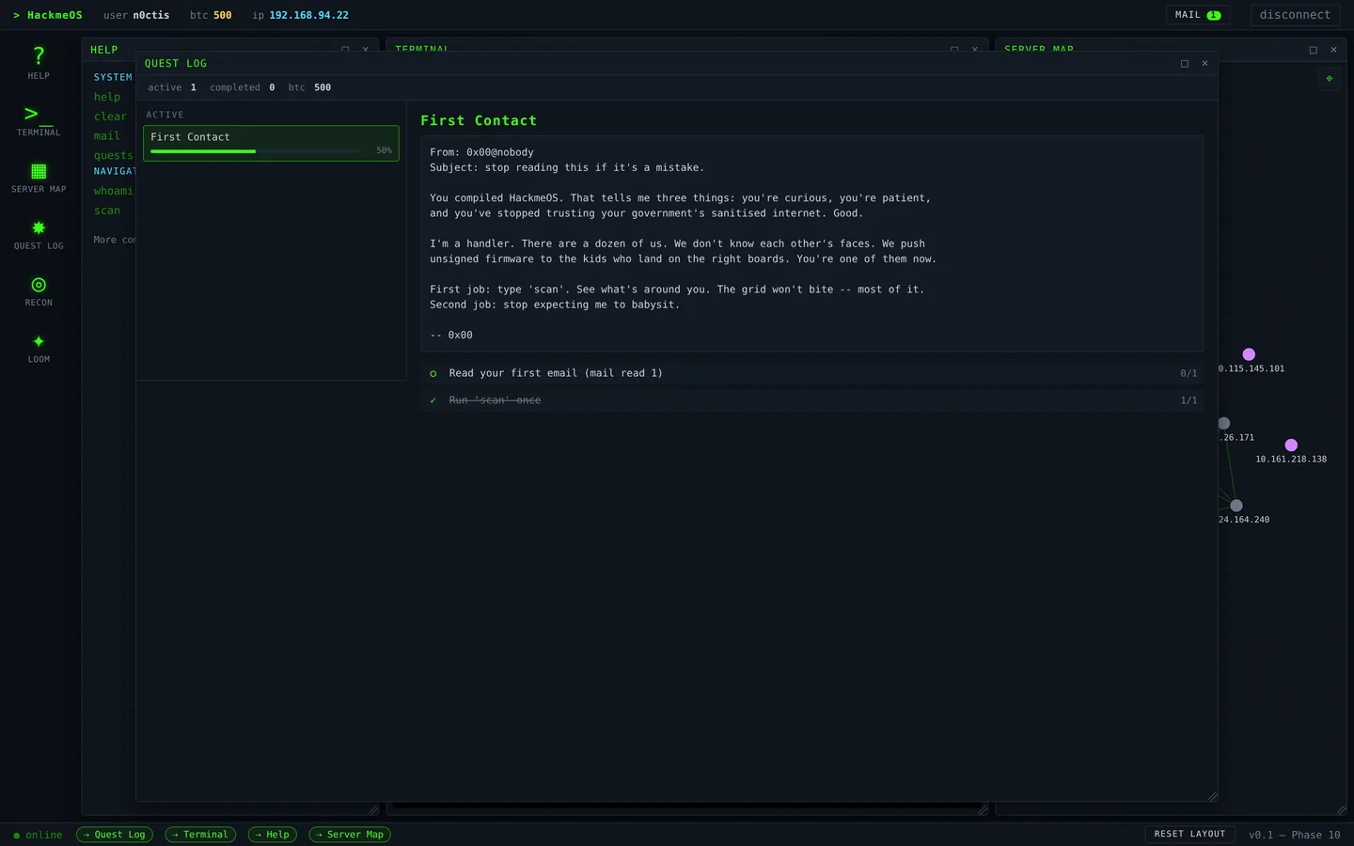Click the 'quests' command in Help panel
Screen dimensions: 1354x846
point(114,155)
